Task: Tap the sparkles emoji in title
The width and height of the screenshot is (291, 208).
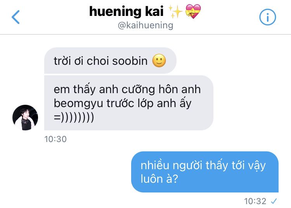Action: 175,12
